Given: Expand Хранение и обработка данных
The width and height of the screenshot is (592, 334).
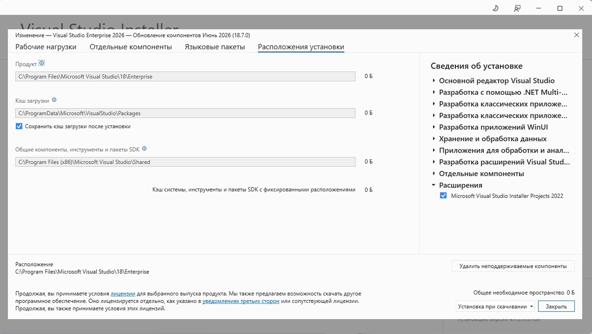Looking at the screenshot, I should [x=434, y=139].
